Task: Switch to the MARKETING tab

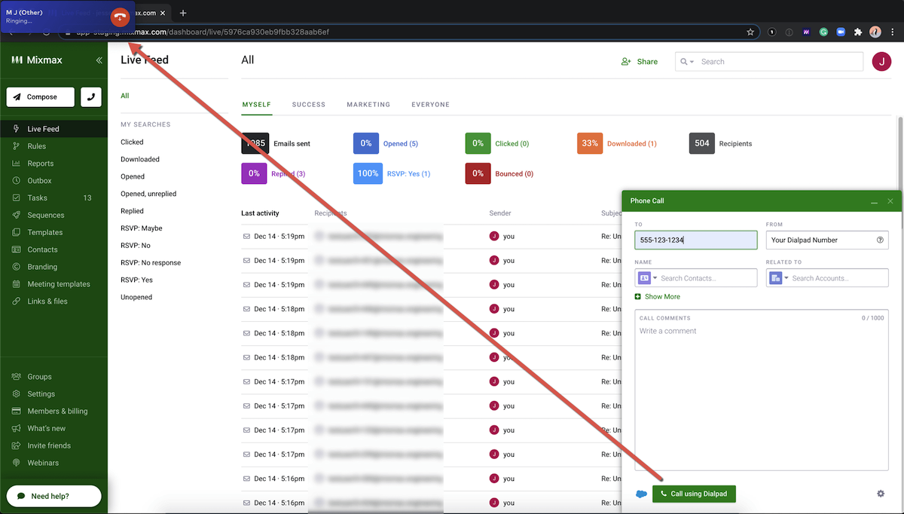Action: (368, 105)
